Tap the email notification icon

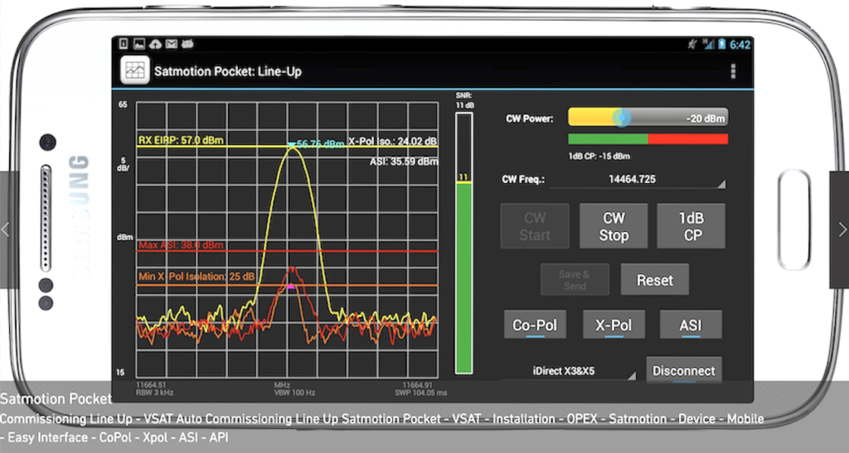click(172, 44)
